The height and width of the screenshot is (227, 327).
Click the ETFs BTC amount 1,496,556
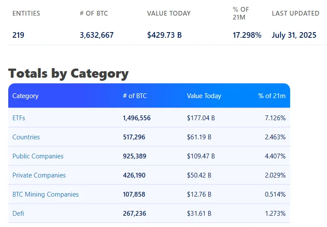[x=137, y=118]
